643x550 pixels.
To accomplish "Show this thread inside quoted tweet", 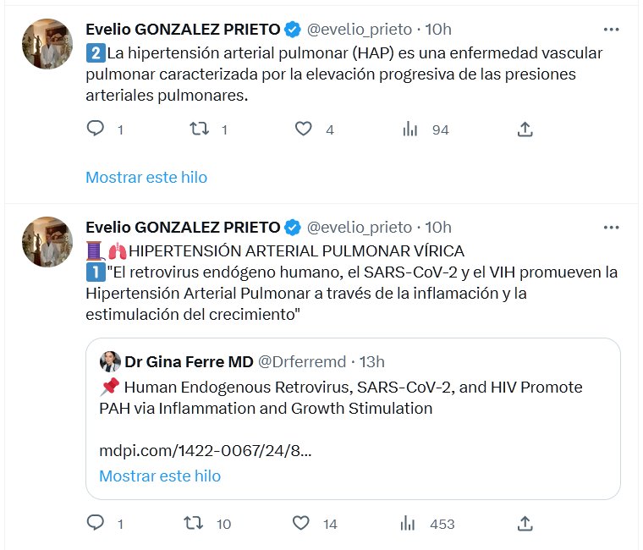I will (160, 476).
